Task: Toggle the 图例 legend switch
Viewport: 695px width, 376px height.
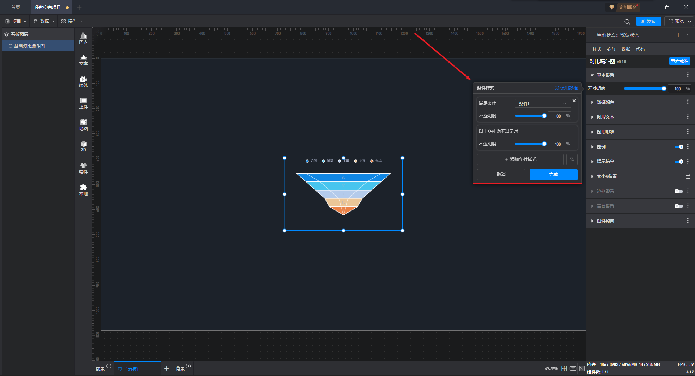Action: (679, 147)
